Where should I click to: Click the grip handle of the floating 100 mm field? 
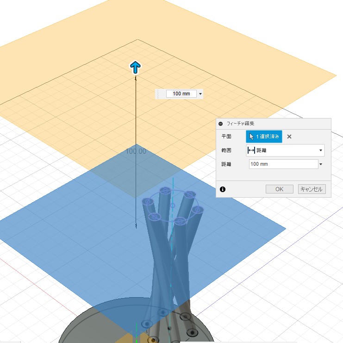tap(158, 94)
